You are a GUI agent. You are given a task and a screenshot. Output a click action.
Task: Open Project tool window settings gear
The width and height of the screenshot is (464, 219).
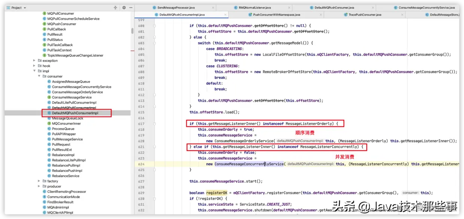pyautogui.click(x=124, y=7)
